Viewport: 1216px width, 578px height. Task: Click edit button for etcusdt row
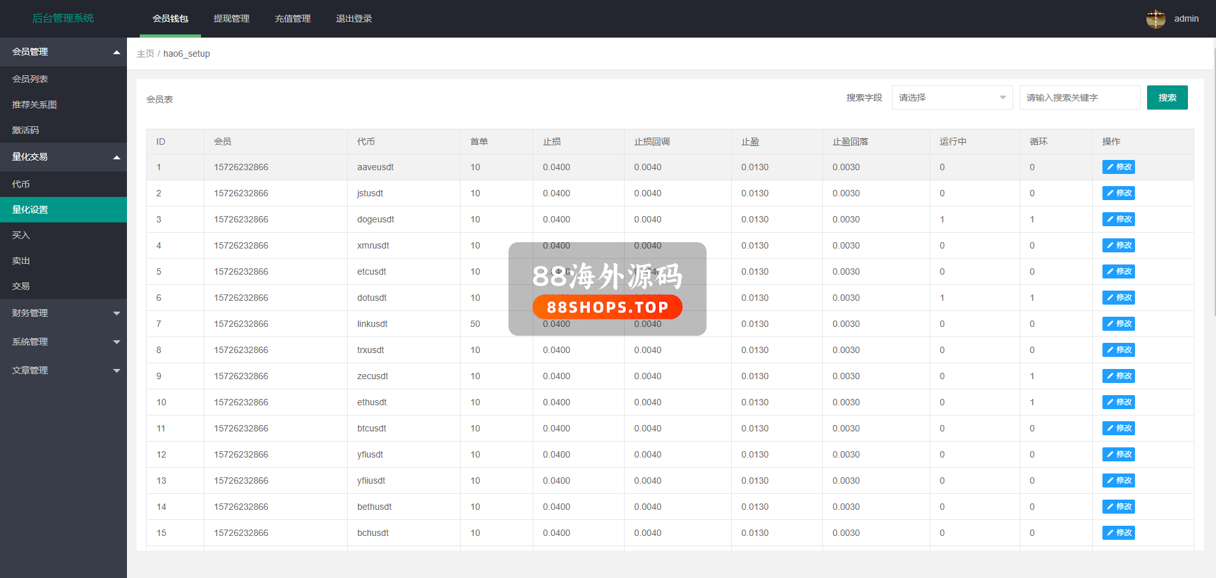1118,271
